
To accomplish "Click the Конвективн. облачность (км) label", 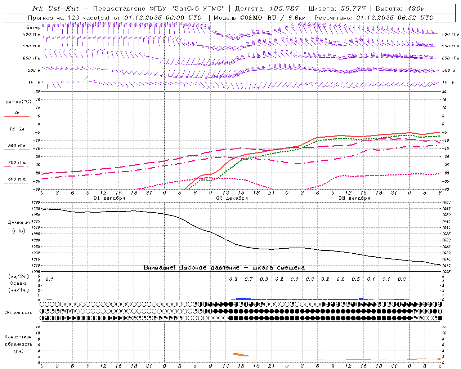I will click(18, 344).
